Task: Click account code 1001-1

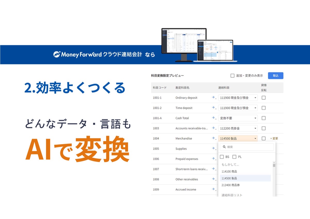Action: tap(157, 98)
